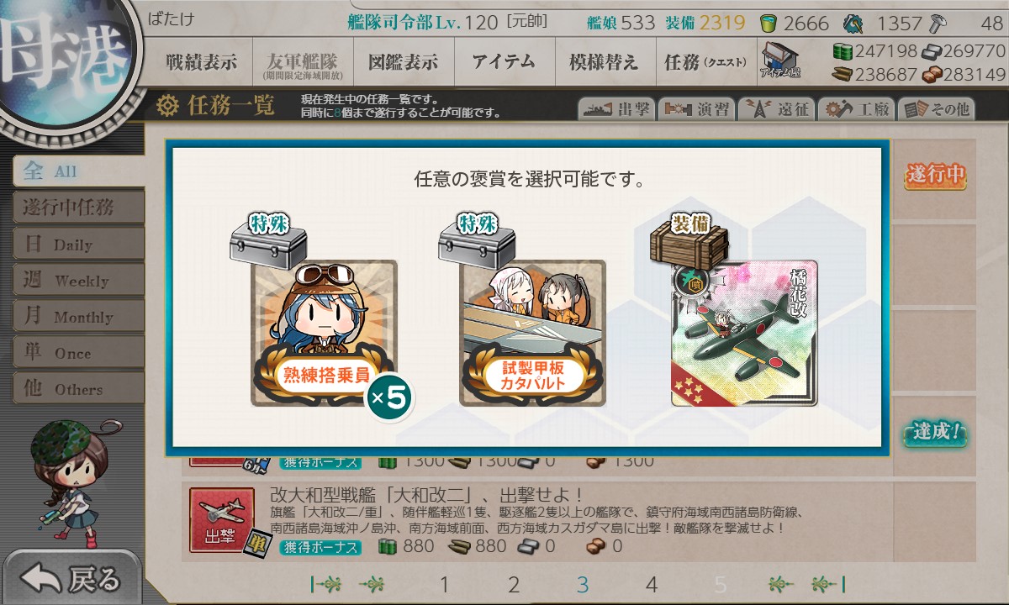
Task: Filter quests by 演習 exercise tab
Action: coord(695,109)
